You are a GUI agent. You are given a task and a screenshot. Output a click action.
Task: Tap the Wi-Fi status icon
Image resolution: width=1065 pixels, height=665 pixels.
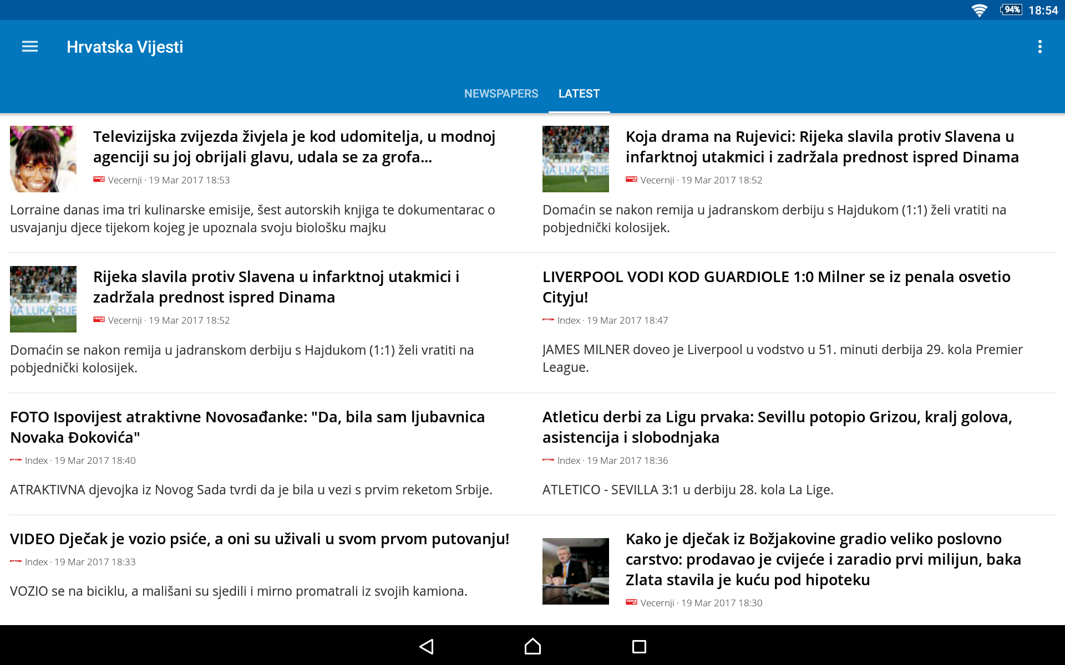[979, 10]
